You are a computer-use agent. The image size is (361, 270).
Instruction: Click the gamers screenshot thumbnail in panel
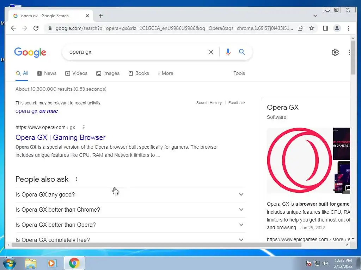341,144
